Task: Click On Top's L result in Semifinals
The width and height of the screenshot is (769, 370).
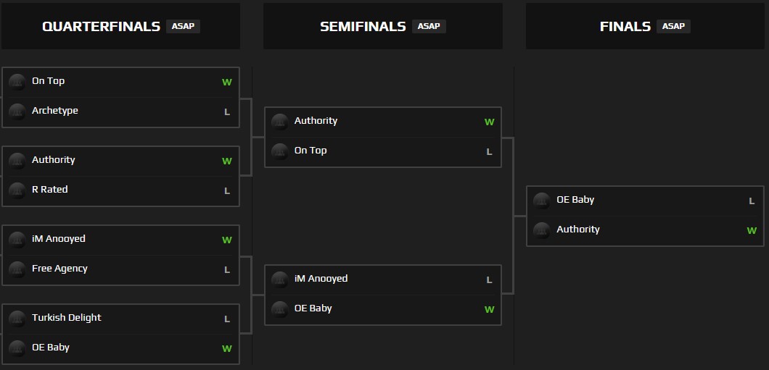Action: 489,152
